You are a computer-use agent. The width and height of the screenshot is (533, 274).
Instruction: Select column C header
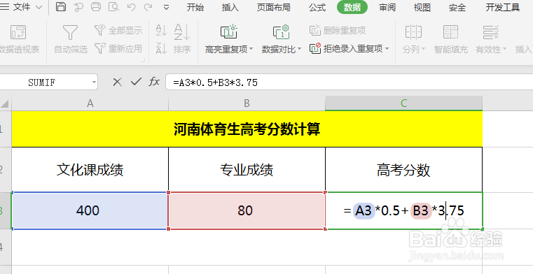pyautogui.click(x=404, y=103)
